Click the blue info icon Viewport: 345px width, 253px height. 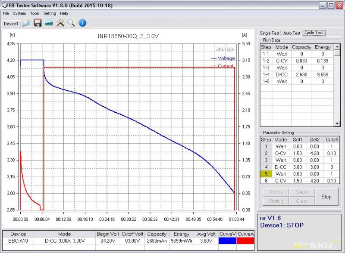82,23
